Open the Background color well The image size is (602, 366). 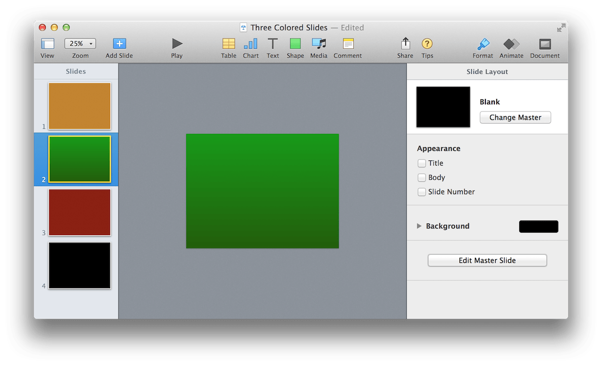[538, 226]
